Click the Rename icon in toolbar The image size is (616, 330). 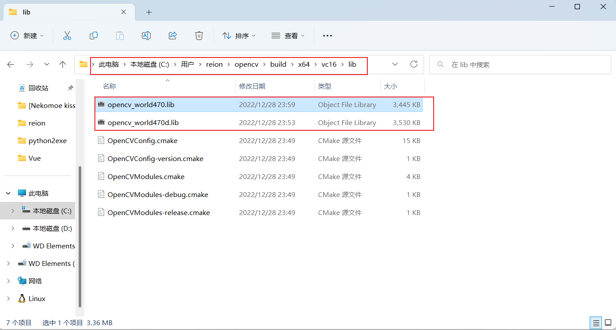(x=146, y=36)
